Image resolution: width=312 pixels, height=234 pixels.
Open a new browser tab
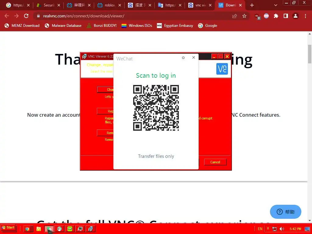click(252, 5)
